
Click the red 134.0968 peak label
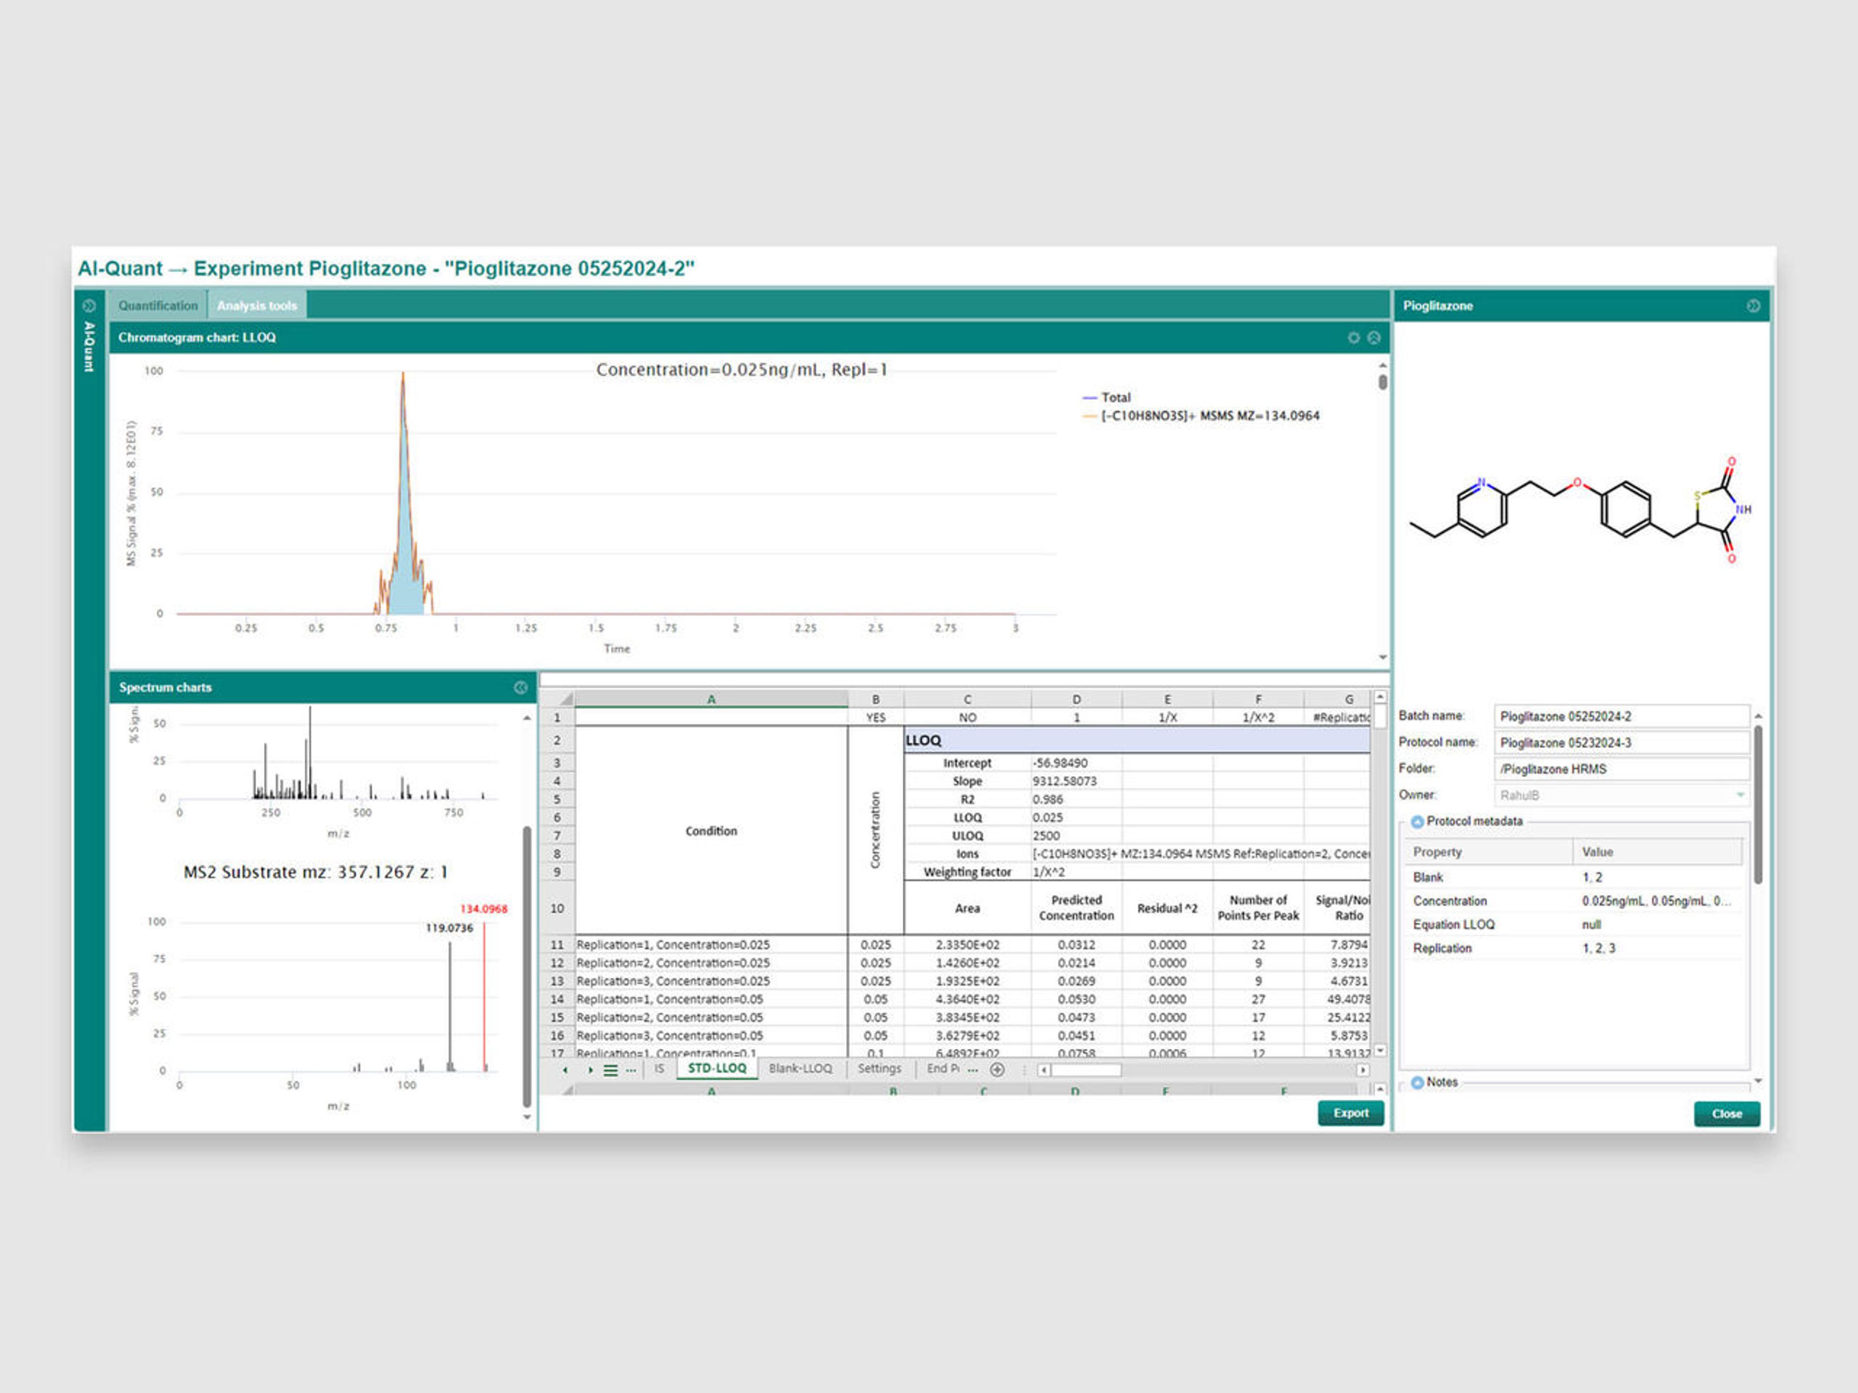point(484,908)
